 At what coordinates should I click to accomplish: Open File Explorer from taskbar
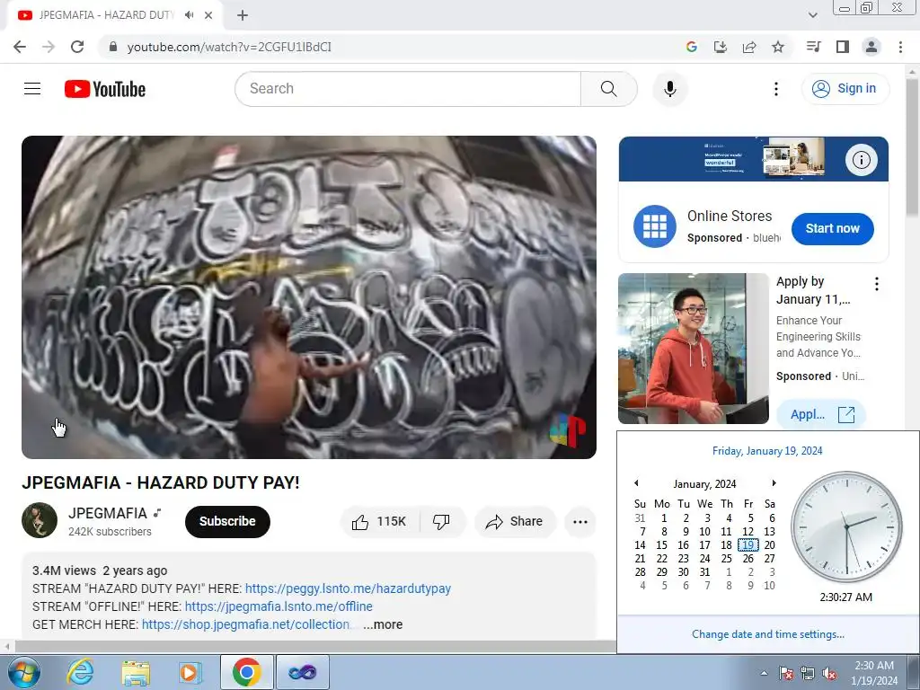click(x=136, y=672)
